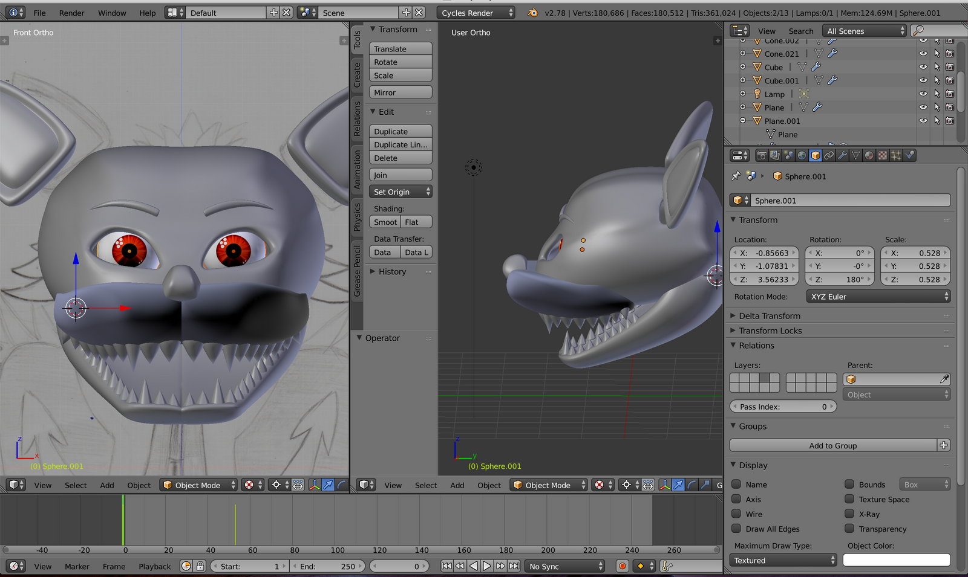
Task: Open the Help menu
Action: click(148, 13)
